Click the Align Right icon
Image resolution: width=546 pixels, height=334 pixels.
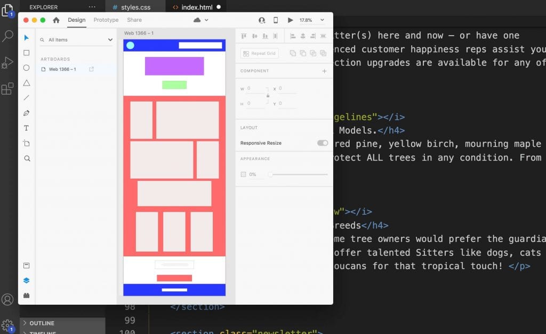point(313,36)
